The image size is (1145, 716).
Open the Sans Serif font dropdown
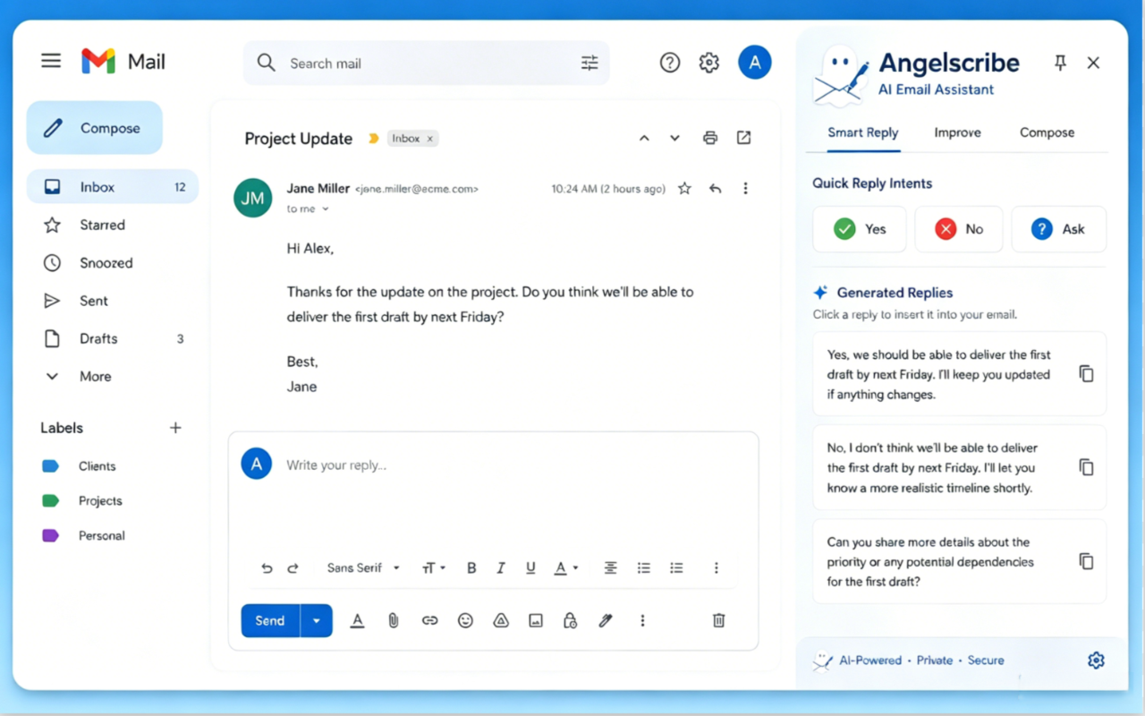363,568
